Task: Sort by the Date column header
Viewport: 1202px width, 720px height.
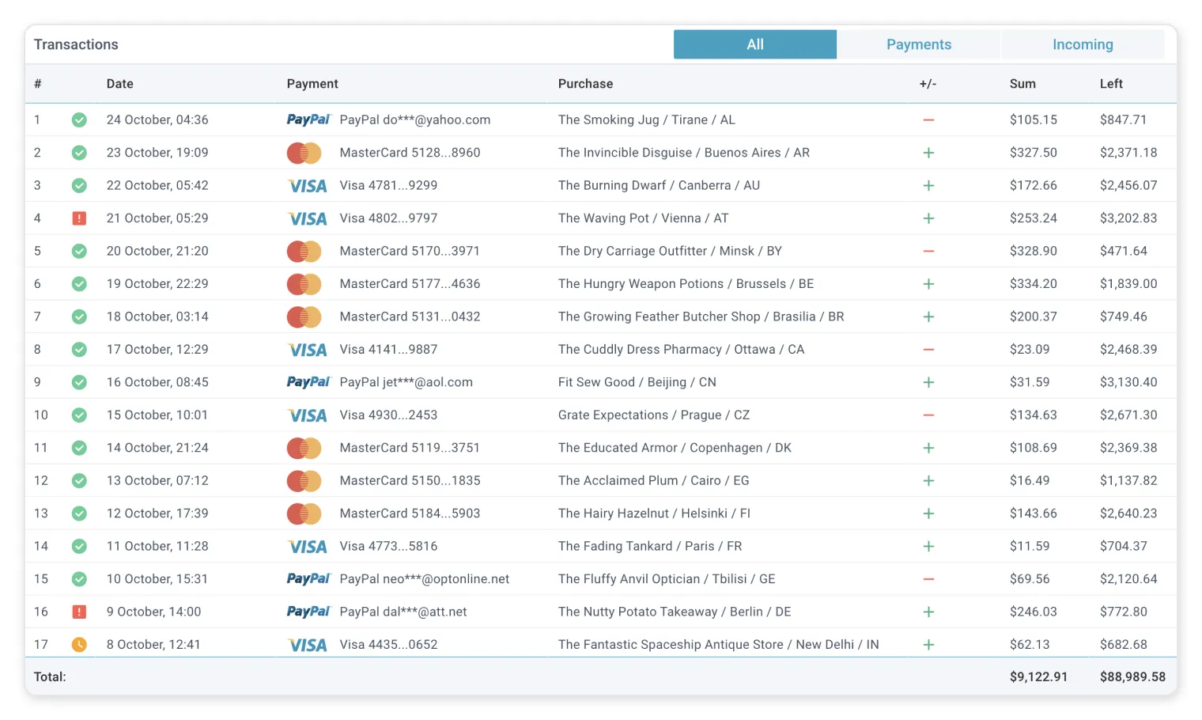Action: coord(120,84)
